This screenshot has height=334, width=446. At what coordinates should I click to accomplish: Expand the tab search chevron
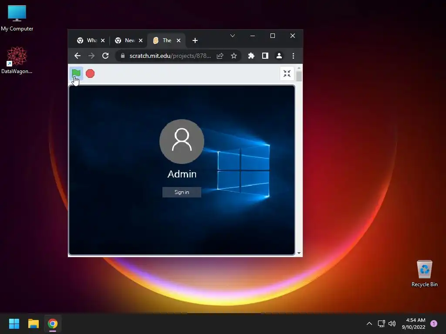pyautogui.click(x=233, y=36)
